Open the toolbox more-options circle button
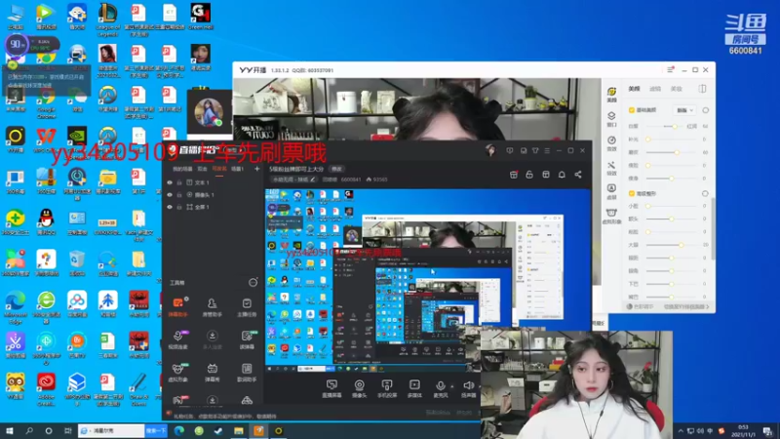The height and width of the screenshot is (439, 780). 253,283
